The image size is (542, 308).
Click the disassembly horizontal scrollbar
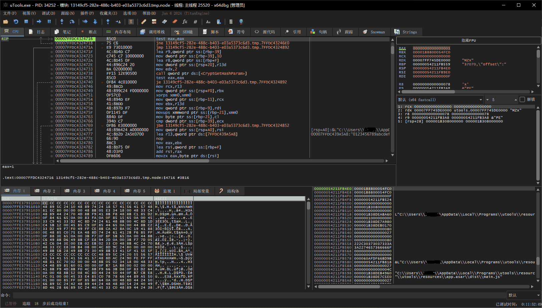tap(134, 161)
